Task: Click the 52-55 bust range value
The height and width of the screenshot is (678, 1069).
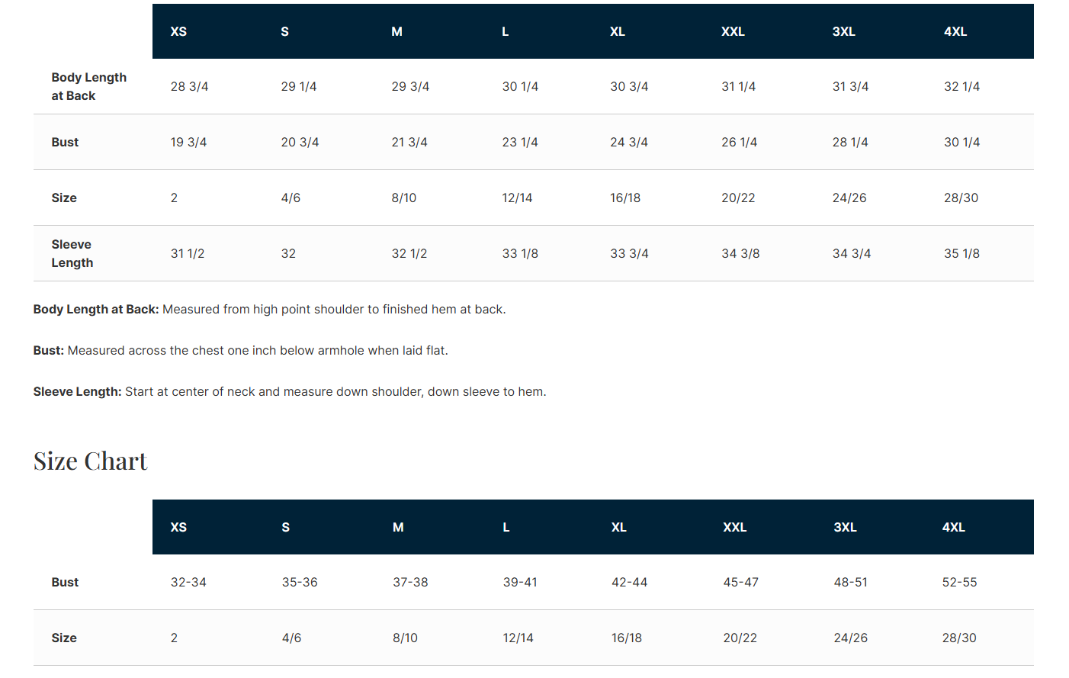Action: click(x=959, y=582)
